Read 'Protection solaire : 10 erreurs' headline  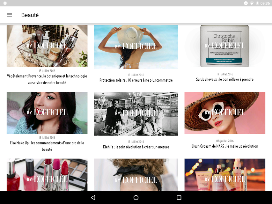point(136,80)
